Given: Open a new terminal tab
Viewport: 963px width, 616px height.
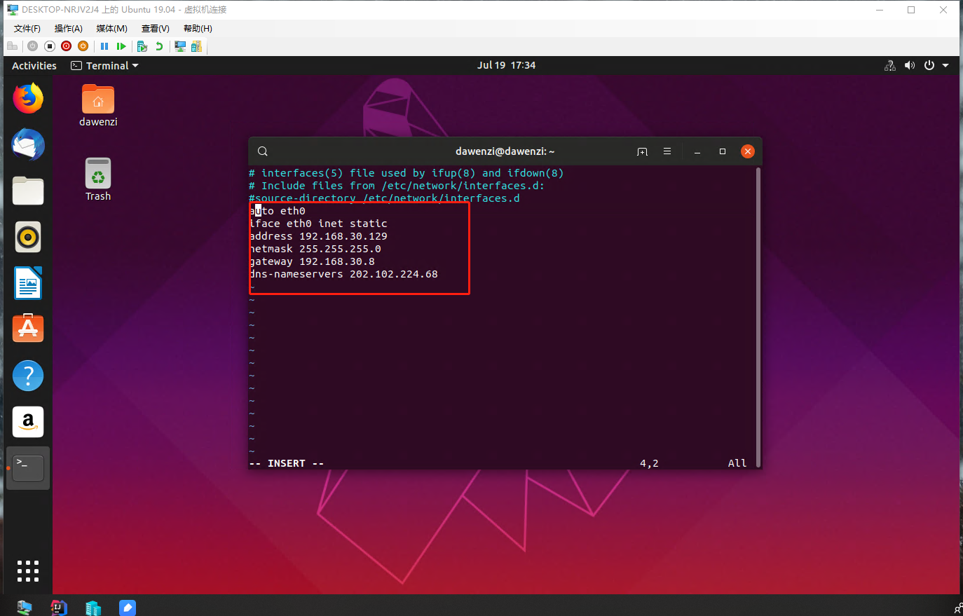Looking at the screenshot, I should pyautogui.click(x=642, y=151).
